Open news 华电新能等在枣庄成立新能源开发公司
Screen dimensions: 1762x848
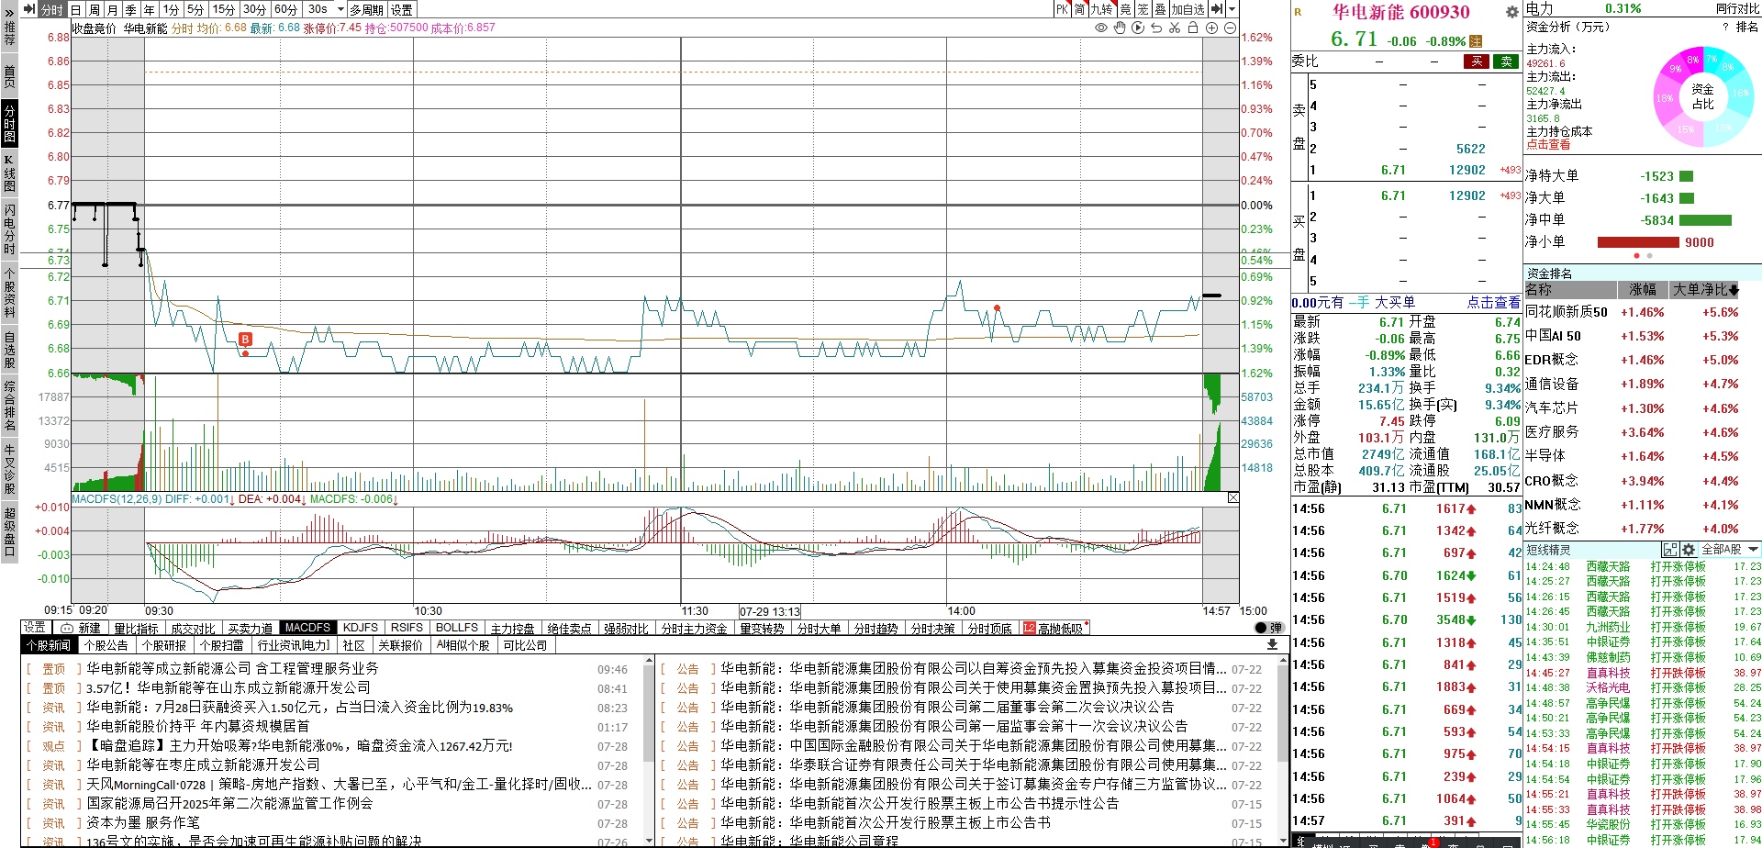click(203, 764)
